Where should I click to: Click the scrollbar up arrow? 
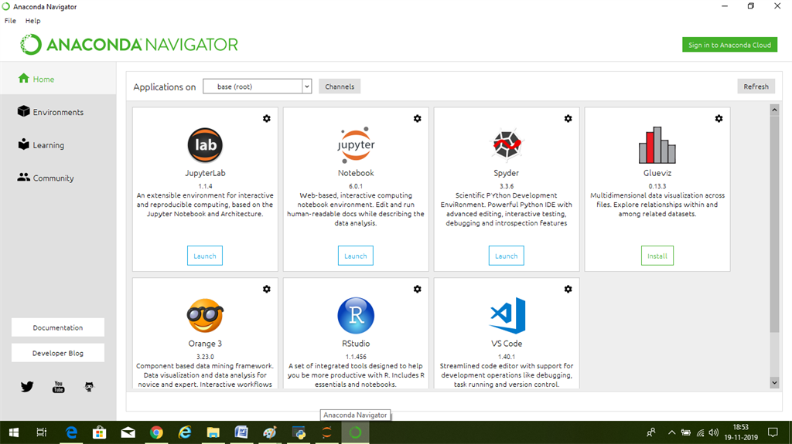(774, 110)
